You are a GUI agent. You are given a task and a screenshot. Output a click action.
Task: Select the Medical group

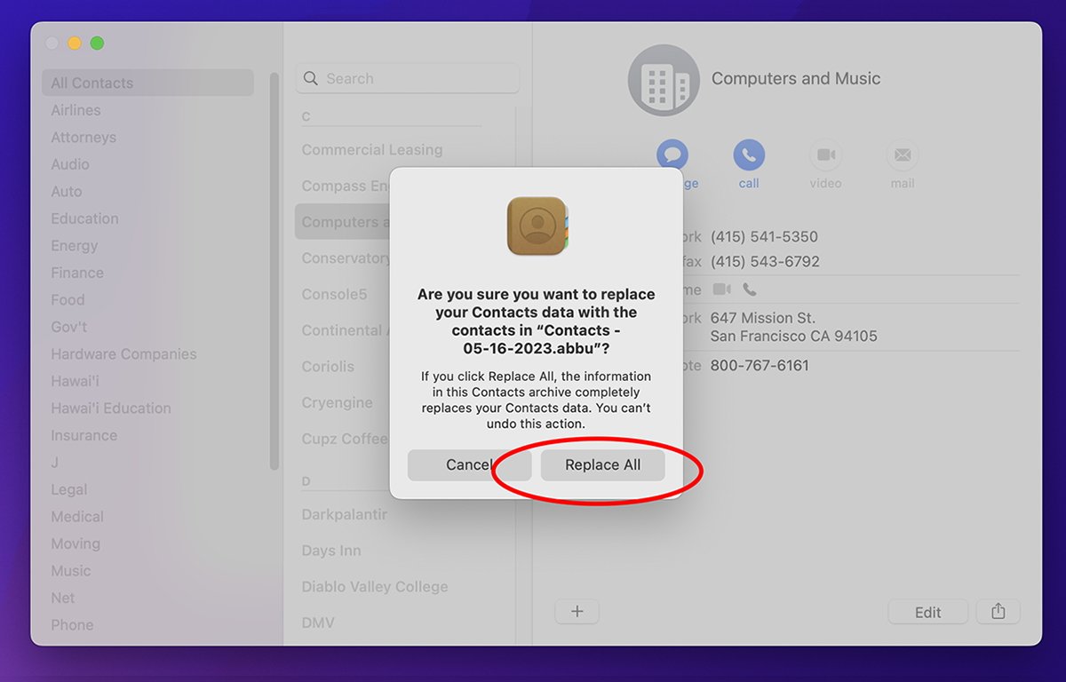pyautogui.click(x=77, y=517)
